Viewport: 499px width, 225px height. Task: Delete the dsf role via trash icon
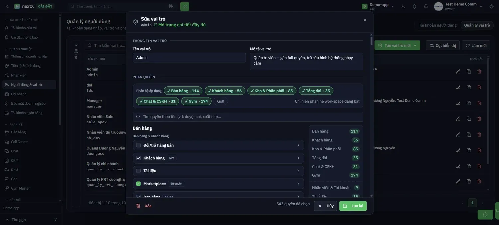click(x=479, y=87)
